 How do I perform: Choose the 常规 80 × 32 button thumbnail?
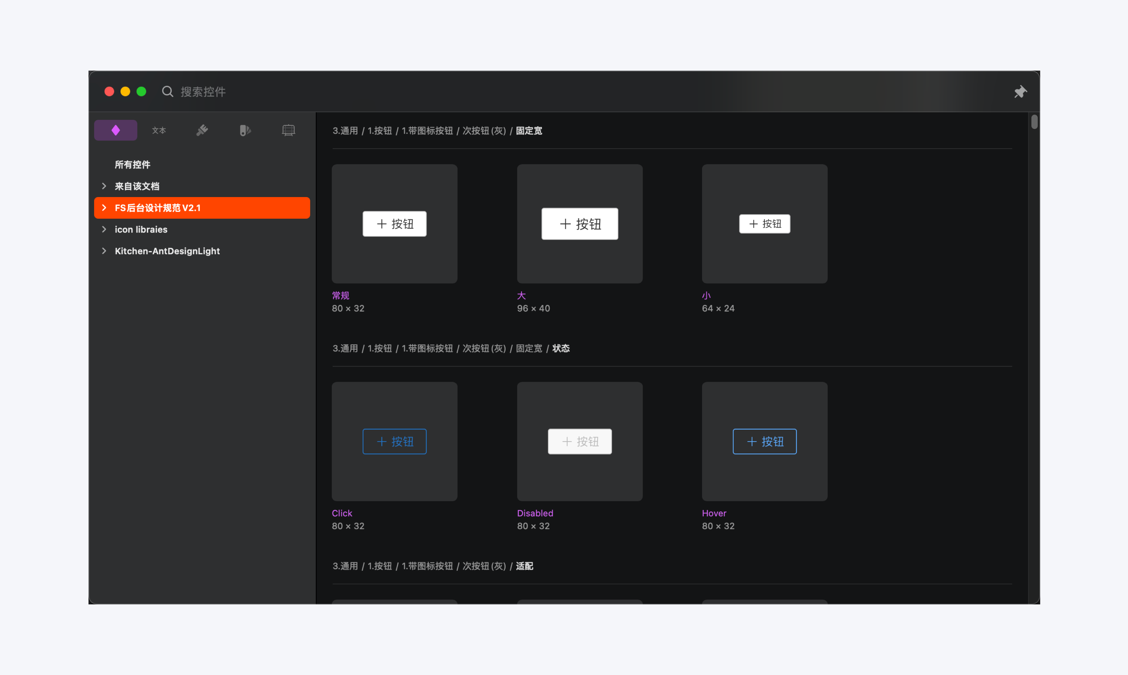coord(394,224)
